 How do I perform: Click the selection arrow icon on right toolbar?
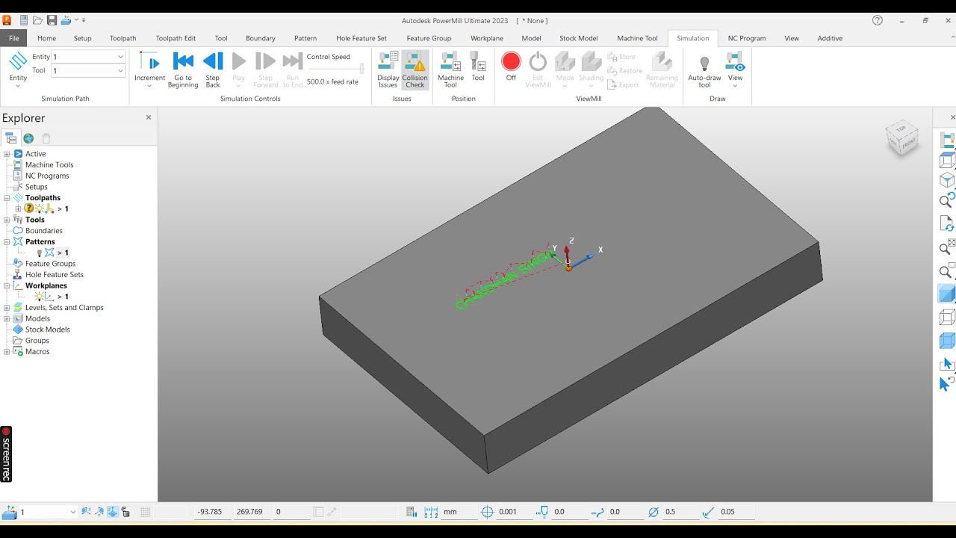946,364
